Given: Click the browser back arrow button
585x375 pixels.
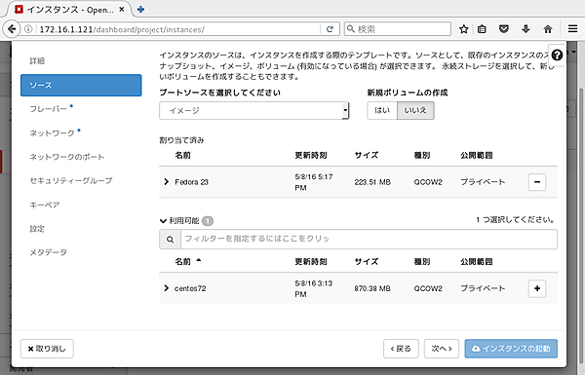Looking at the screenshot, I should click(12, 29).
